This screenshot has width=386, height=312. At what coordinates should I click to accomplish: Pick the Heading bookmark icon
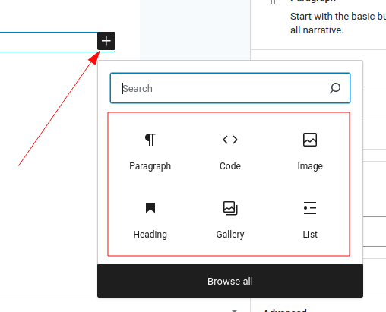click(150, 208)
